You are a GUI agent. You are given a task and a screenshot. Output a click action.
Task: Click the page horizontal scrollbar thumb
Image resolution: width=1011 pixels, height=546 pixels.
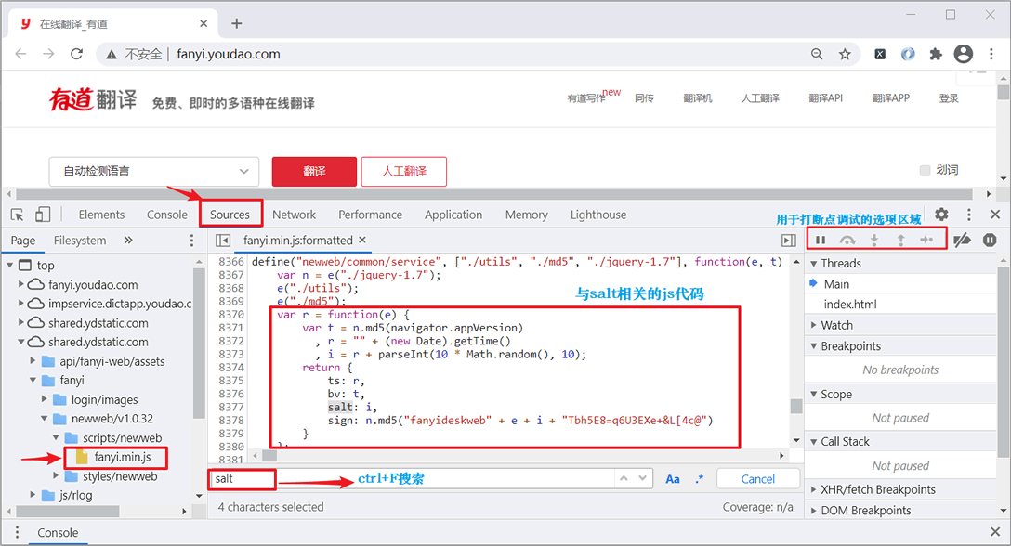pyautogui.click(x=494, y=193)
